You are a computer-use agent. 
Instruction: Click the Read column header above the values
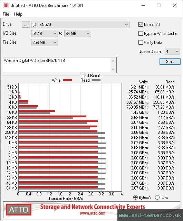point(170,82)
